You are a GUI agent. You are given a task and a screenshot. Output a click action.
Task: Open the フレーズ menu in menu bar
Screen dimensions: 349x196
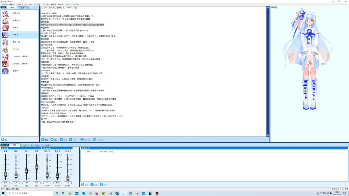[x=45, y=4]
